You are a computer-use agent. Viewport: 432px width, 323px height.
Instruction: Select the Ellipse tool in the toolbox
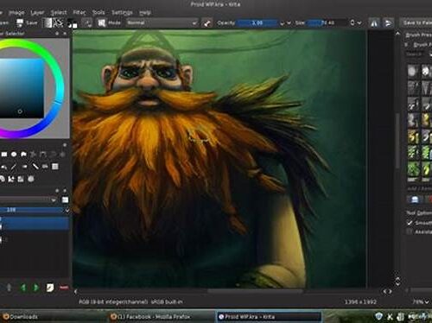tap(14, 155)
